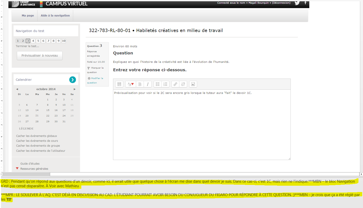Open Aide à la navigation tab

point(55,15)
